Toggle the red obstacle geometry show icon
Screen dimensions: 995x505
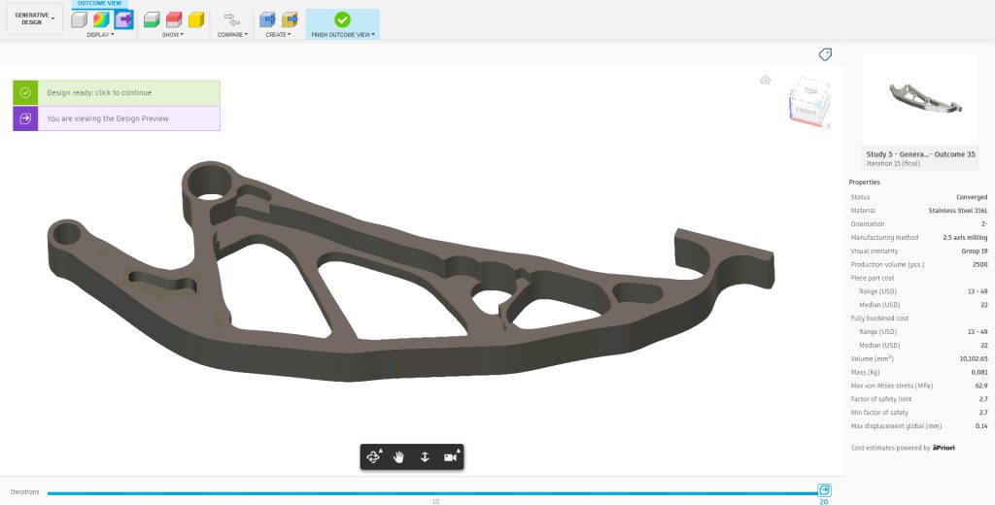(x=174, y=19)
